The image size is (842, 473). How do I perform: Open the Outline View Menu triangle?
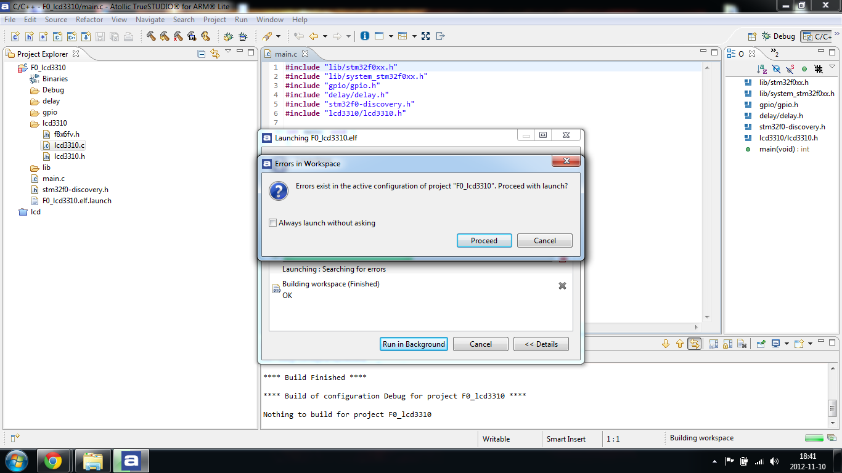(x=833, y=67)
